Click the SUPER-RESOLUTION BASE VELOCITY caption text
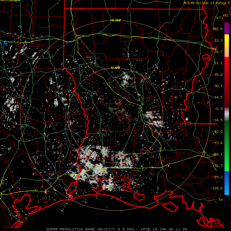231x231 pixels. tap(81, 229)
